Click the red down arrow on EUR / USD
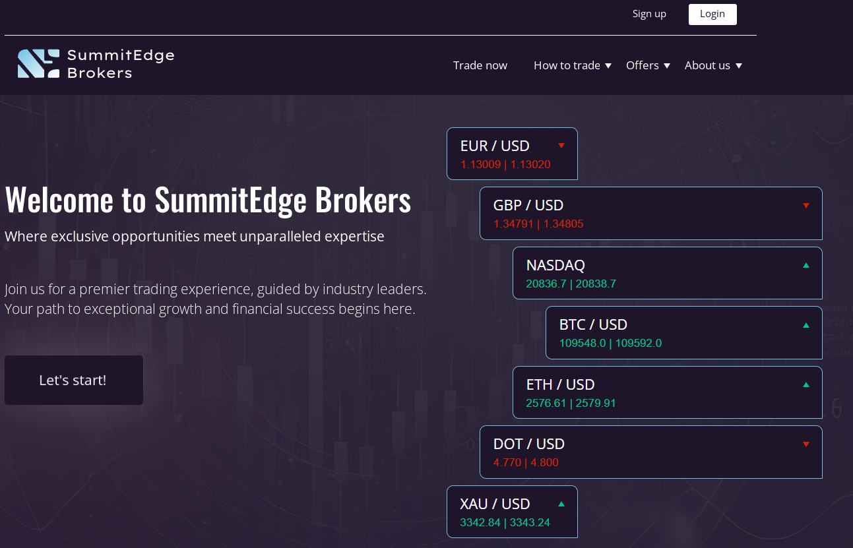This screenshot has height=548, width=853. click(561, 146)
